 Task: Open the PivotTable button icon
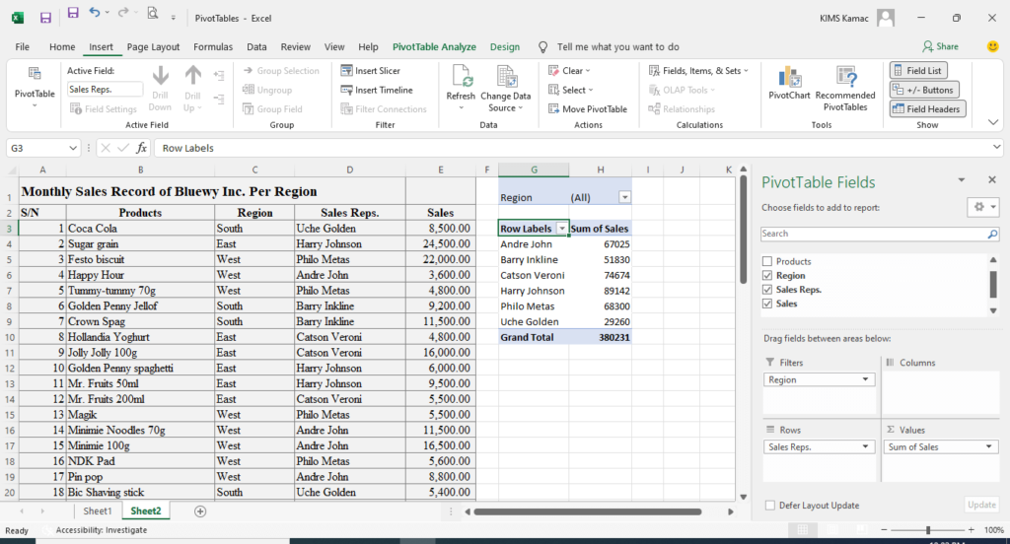[x=35, y=73]
